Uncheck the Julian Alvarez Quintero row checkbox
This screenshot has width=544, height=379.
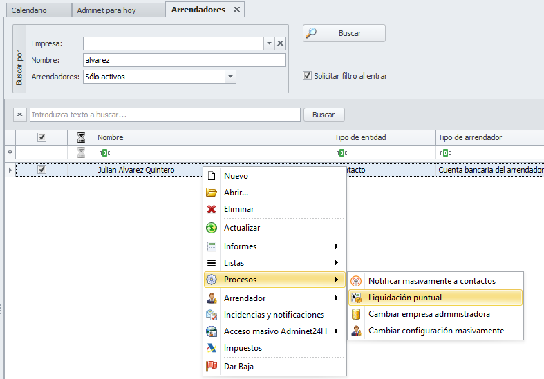[x=41, y=169]
